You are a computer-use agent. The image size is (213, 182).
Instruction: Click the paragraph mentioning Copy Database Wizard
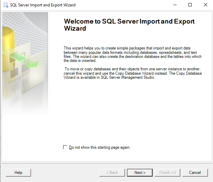click(x=133, y=73)
